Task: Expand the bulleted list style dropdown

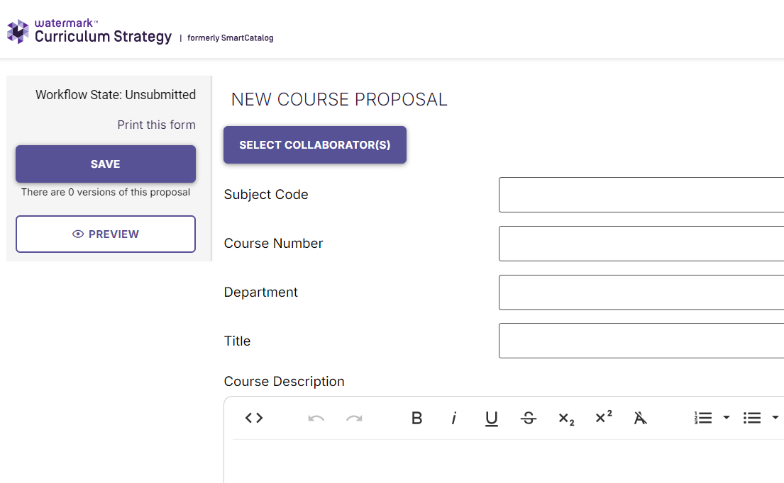Action: 775,417
